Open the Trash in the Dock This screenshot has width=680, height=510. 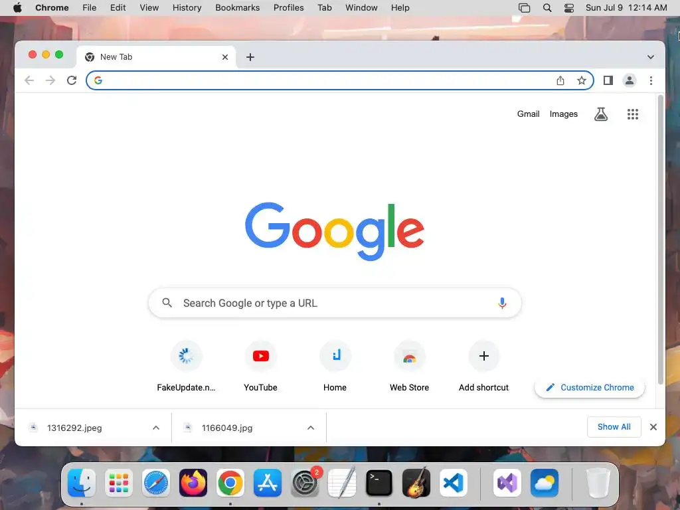598,483
